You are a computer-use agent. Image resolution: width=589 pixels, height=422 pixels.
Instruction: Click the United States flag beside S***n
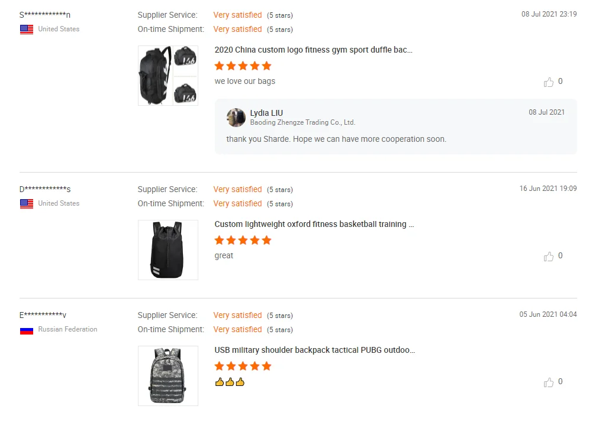[x=27, y=29]
